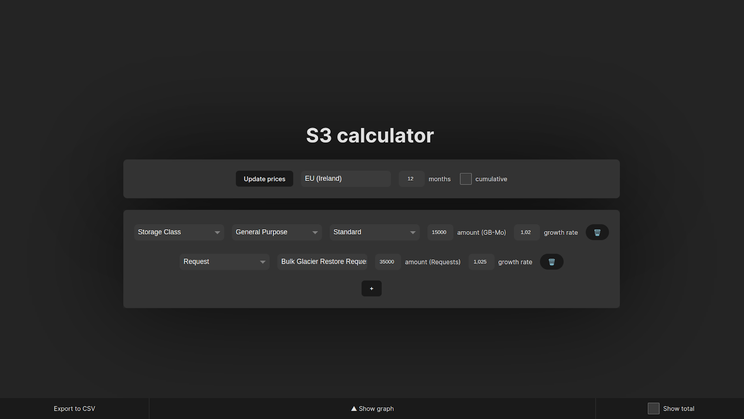This screenshot has width=744, height=419.
Task: Open the Request type dropdown
Action: 225,262
